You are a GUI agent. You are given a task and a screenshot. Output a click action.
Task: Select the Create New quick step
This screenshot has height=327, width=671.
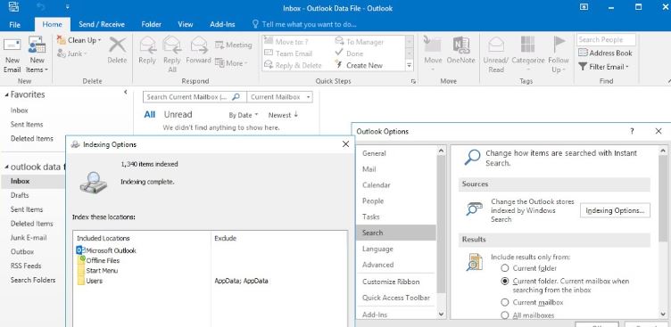tap(359, 65)
